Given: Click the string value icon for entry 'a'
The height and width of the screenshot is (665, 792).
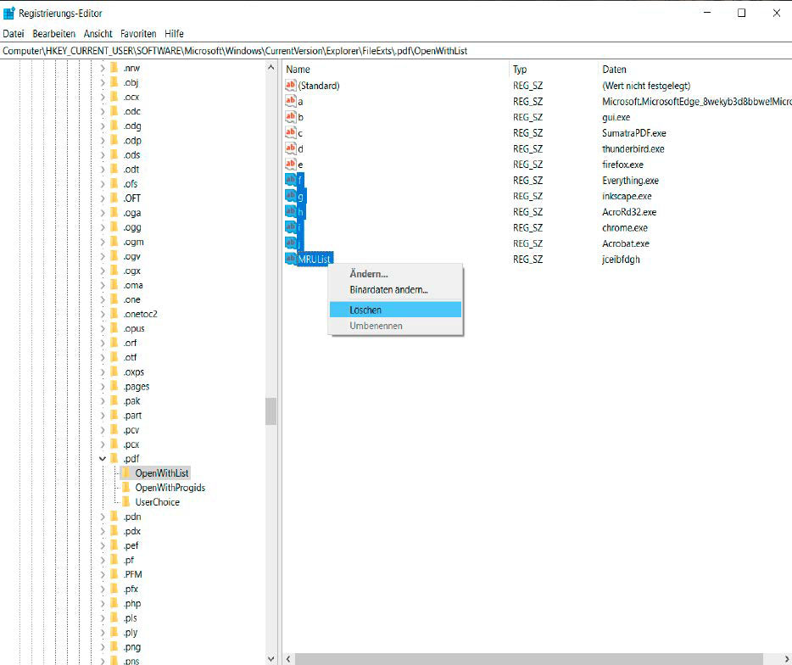Looking at the screenshot, I should click(x=291, y=101).
